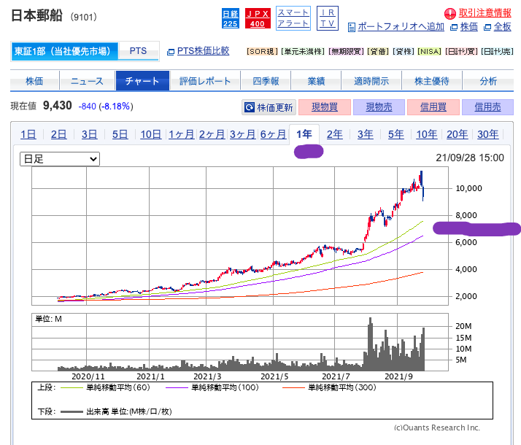Click the 出来高 volume legend entry

pyautogui.click(x=116, y=411)
